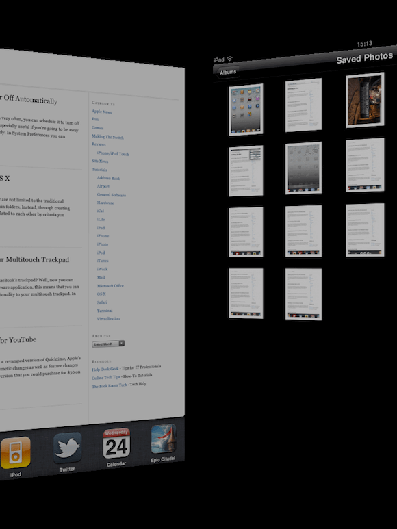Open the Site News link
This screenshot has height=529, width=397.
point(100,161)
